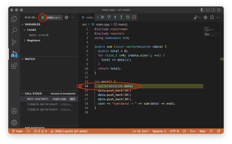Viewport: 232px width, 144px height.
Task: Open Run and Debug more actions menu
Action: pyautogui.click(x=73, y=17)
